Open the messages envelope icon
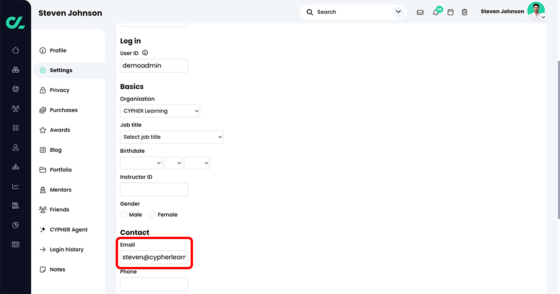 (x=420, y=12)
